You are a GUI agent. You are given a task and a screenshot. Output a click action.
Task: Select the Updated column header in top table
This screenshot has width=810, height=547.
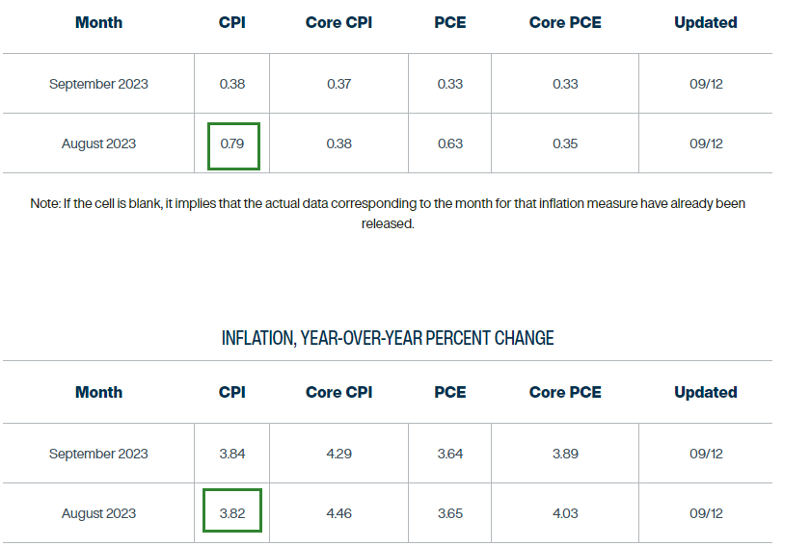coord(705,22)
